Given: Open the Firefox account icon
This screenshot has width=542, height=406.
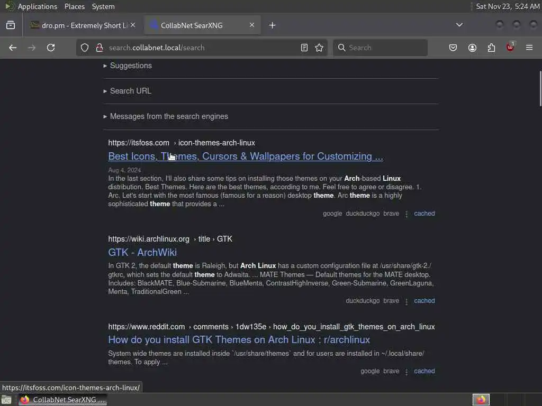Looking at the screenshot, I should pyautogui.click(x=472, y=48).
